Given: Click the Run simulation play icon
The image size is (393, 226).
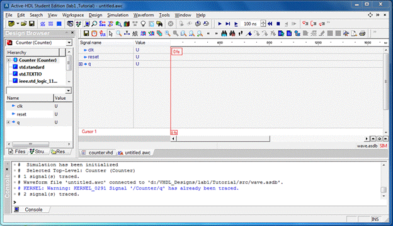Looking at the screenshot, I should pyautogui.click(x=220, y=24).
